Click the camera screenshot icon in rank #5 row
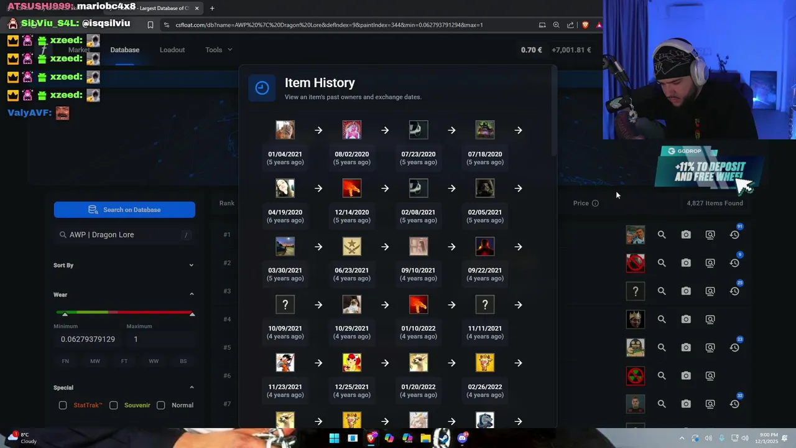 tap(686, 348)
